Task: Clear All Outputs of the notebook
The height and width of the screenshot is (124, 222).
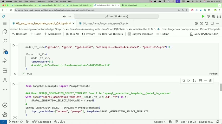Action: [110, 34]
